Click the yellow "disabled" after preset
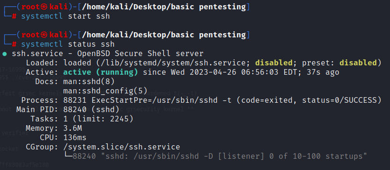Image resolution: width=390 pixels, height=170 pixels. 358,63
